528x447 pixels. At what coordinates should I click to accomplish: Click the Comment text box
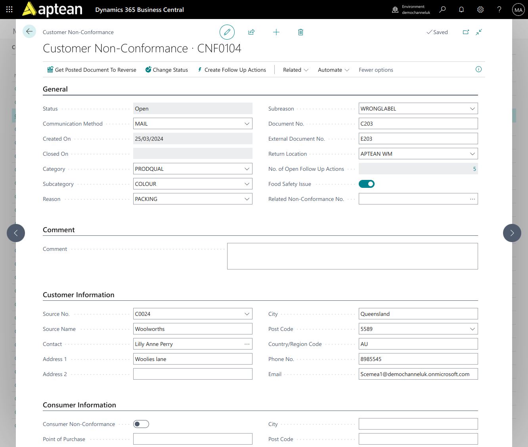click(x=352, y=256)
